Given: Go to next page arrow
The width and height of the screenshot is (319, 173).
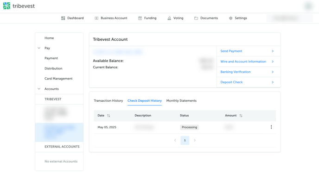Looking at the screenshot, I should (x=195, y=140).
